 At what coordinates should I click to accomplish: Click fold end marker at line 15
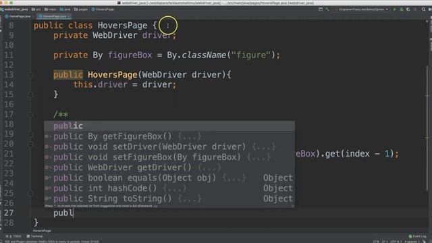(x=30, y=94)
